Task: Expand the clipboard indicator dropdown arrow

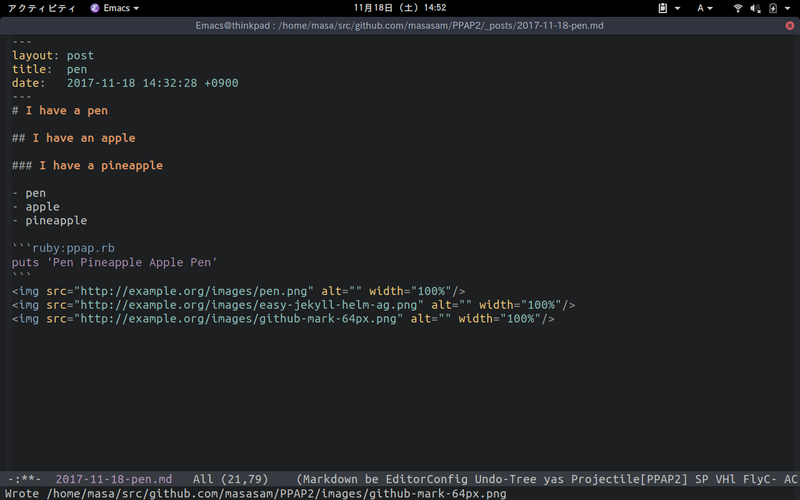Action: [677, 8]
